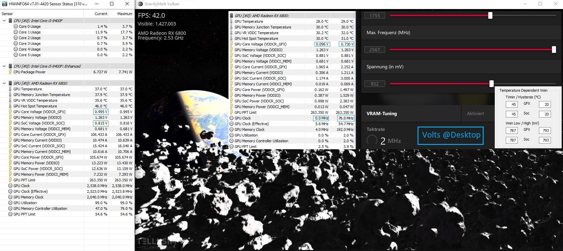Click the 1755 frequency value field
This screenshot has width=563, height=251.
[375, 15]
